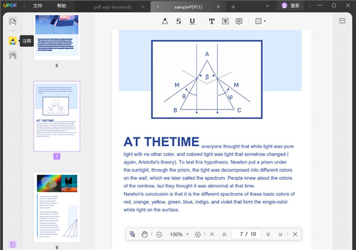Activate the hand pan tool
356x250 pixels.
[144, 234]
